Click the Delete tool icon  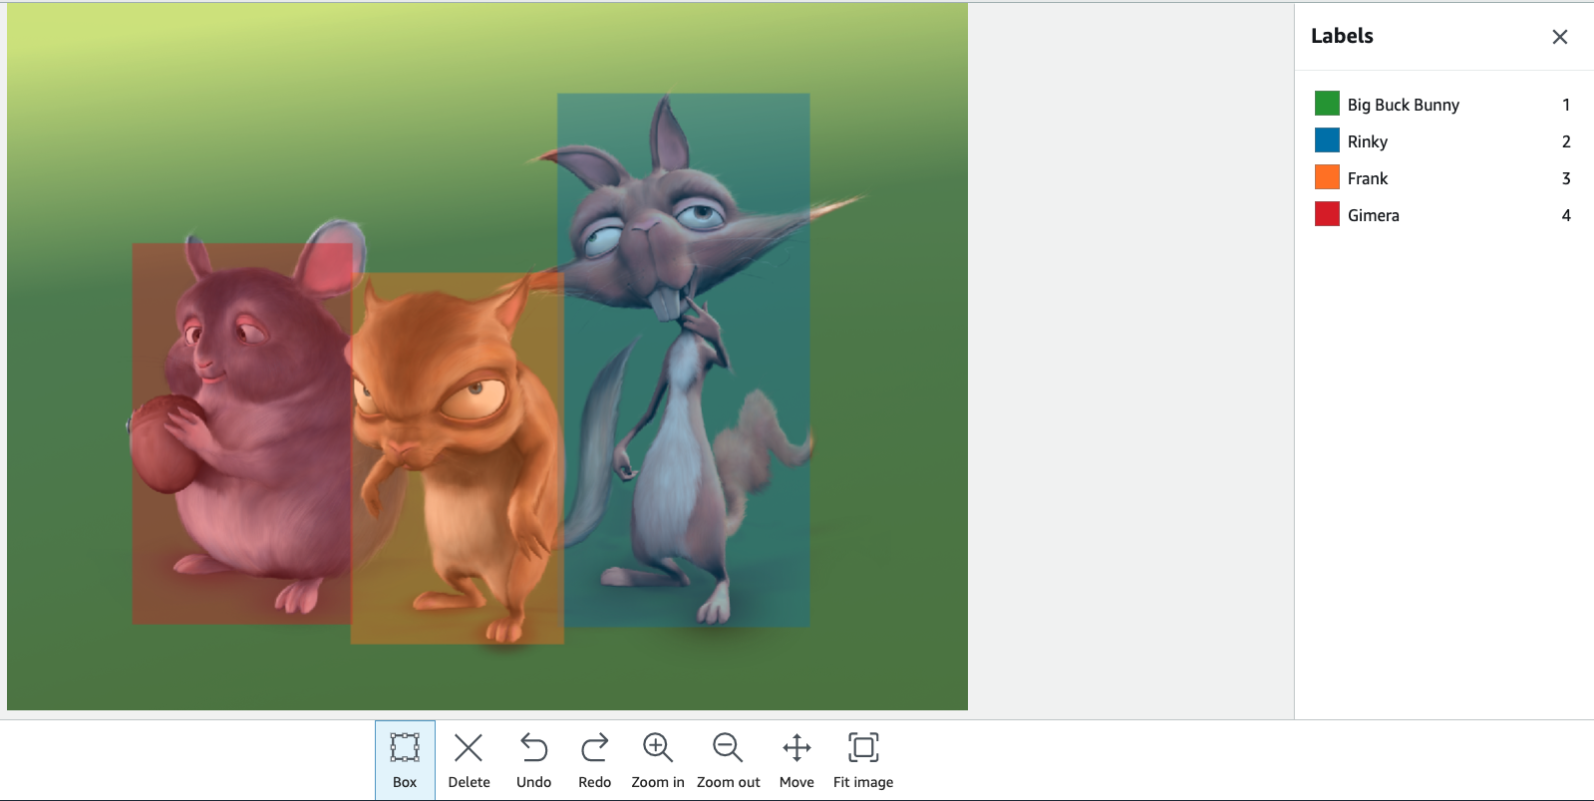[469, 759]
